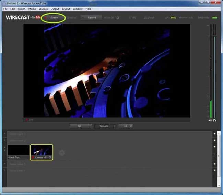This screenshot has height=195, width=223.
Task: Toggle speaker output below audio meter
Action: point(210,120)
